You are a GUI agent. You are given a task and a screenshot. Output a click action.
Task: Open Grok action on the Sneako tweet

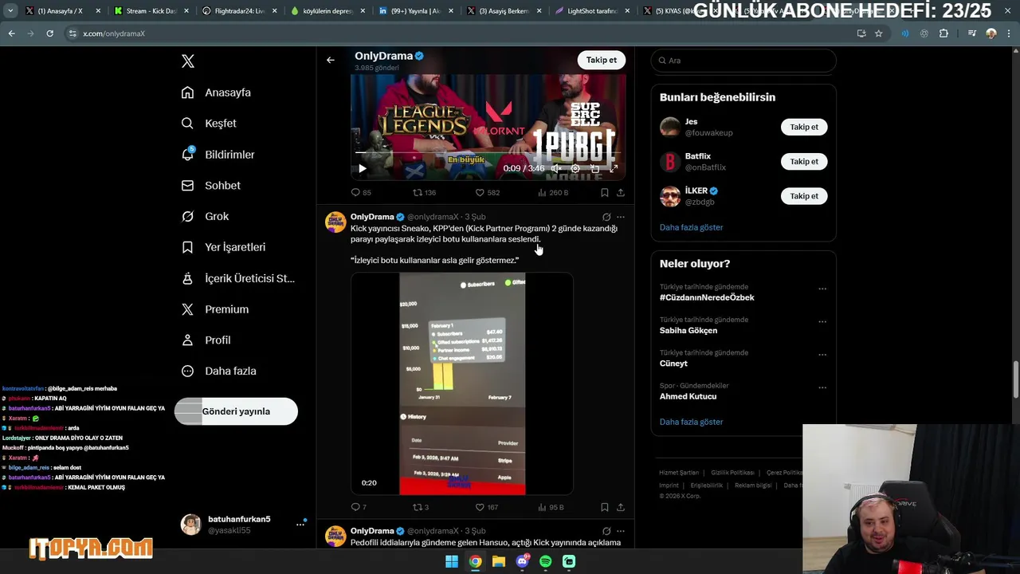606,217
